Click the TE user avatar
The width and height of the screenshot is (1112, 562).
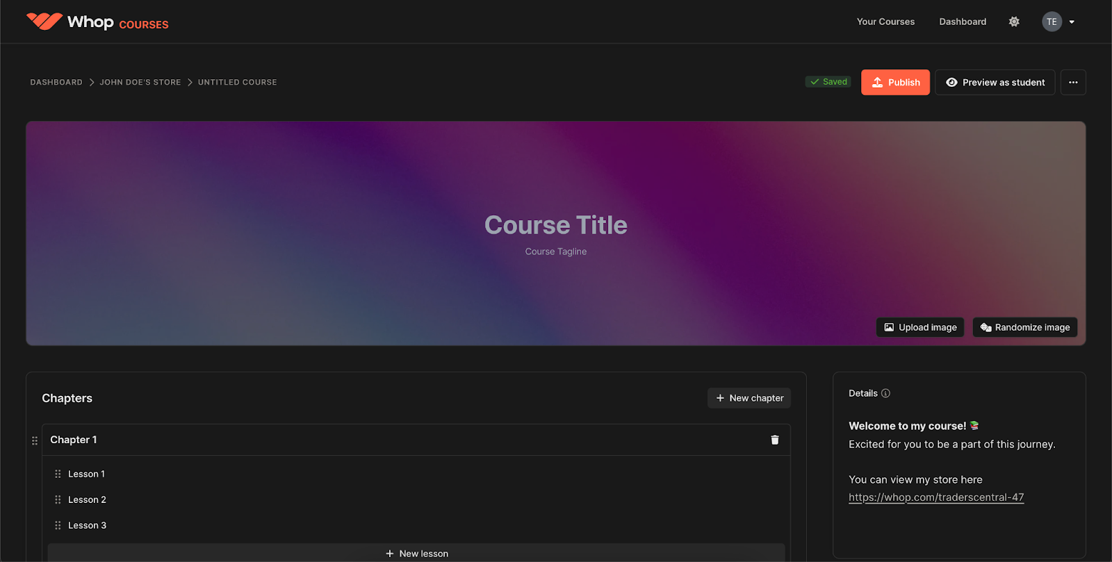1052,22
